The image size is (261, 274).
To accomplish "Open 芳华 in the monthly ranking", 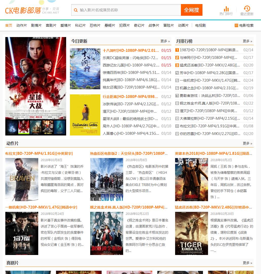I will coord(209,73).
